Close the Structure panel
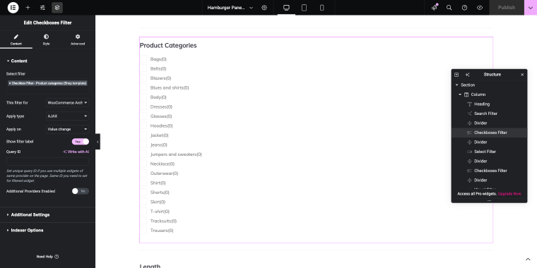The image size is (537, 268). tap(522, 75)
